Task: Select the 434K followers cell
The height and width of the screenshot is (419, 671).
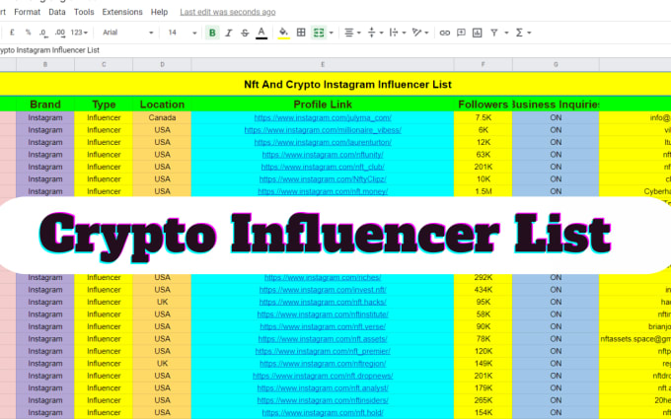Action: coord(484,290)
